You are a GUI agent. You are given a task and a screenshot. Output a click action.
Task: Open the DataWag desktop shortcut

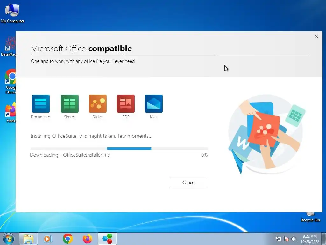pos(8,47)
